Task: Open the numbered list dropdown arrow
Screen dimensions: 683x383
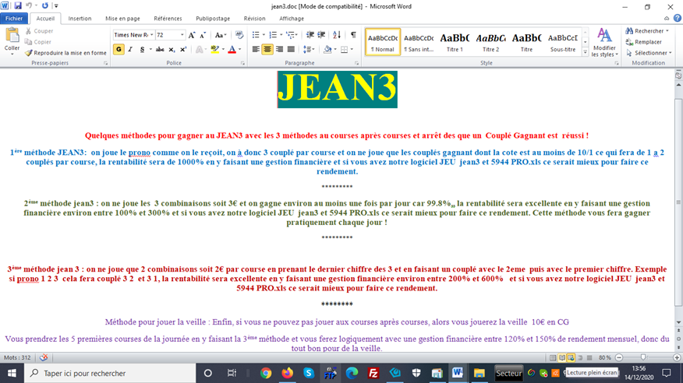Action: 281,35
